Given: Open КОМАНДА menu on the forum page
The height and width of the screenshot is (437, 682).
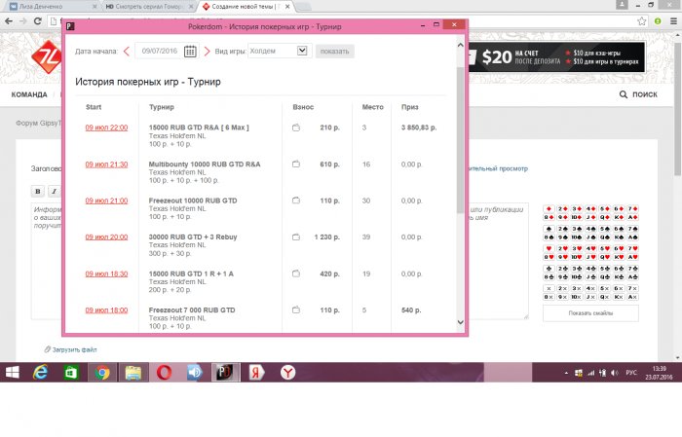Looking at the screenshot, I should point(29,94).
